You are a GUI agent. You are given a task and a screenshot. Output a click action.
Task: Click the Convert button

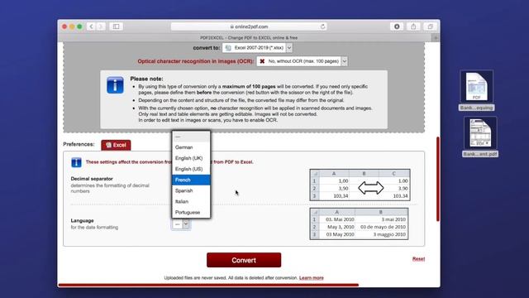(244, 260)
